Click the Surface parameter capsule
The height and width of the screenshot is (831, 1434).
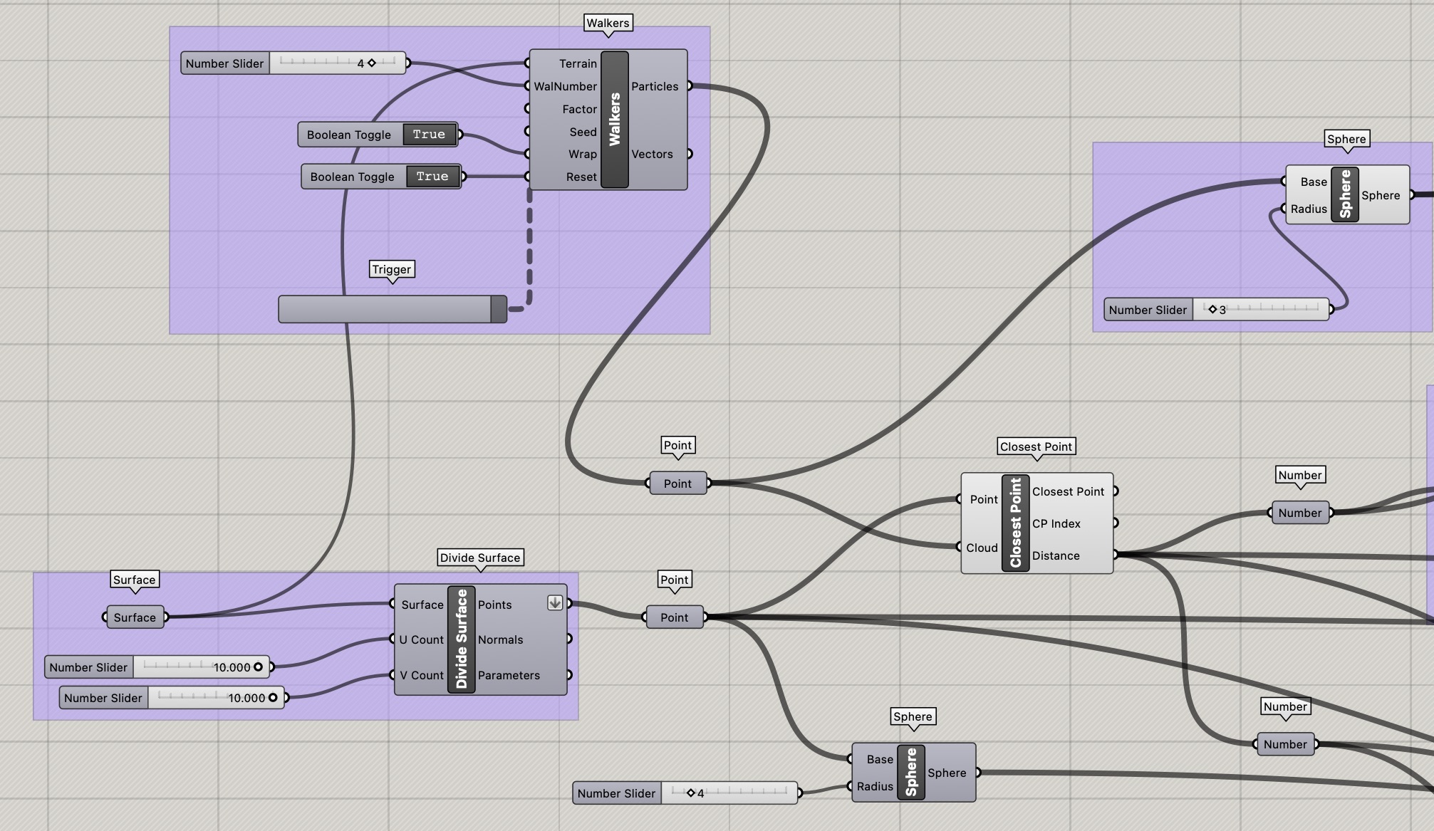click(134, 617)
